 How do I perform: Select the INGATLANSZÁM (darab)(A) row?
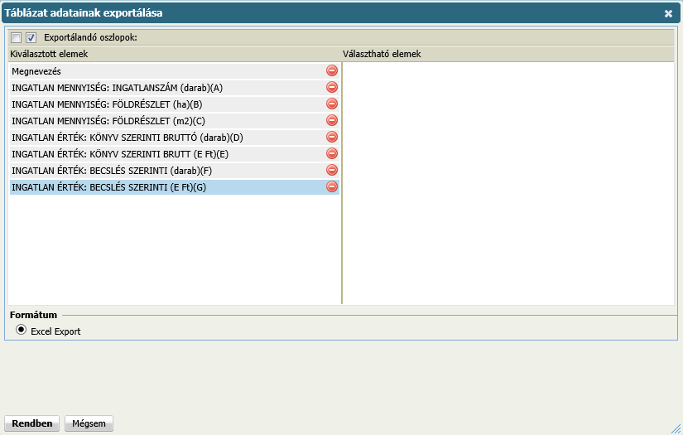click(x=174, y=88)
